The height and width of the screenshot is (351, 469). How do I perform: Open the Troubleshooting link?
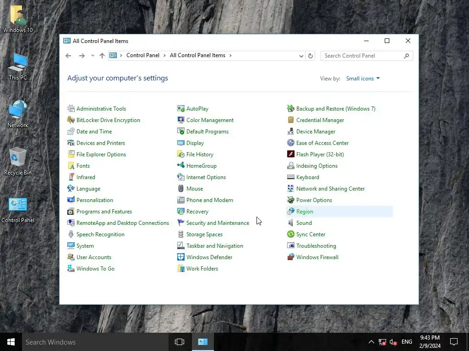pyautogui.click(x=316, y=246)
